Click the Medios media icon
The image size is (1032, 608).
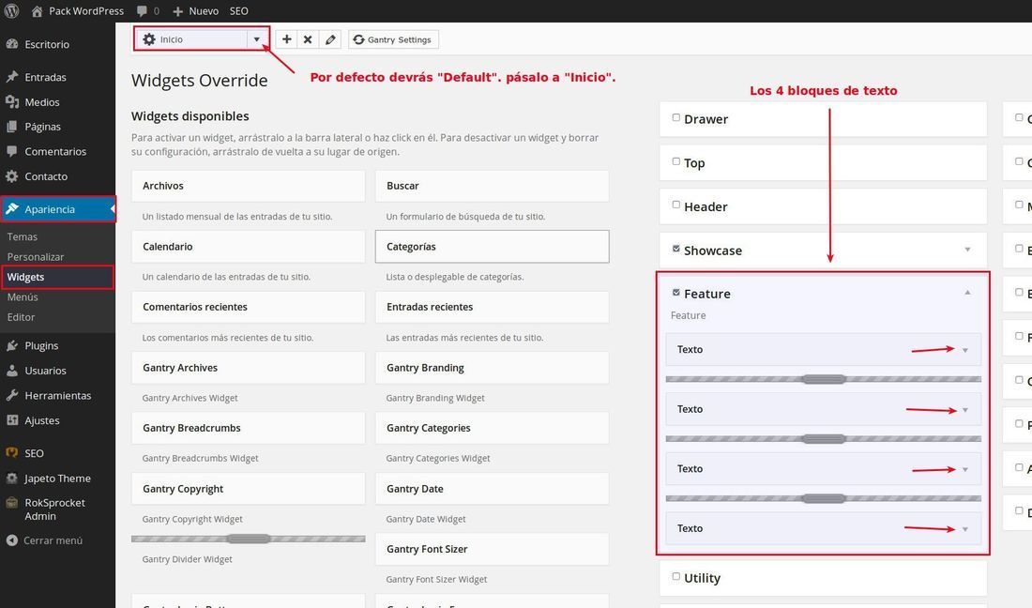pos(12,102)
